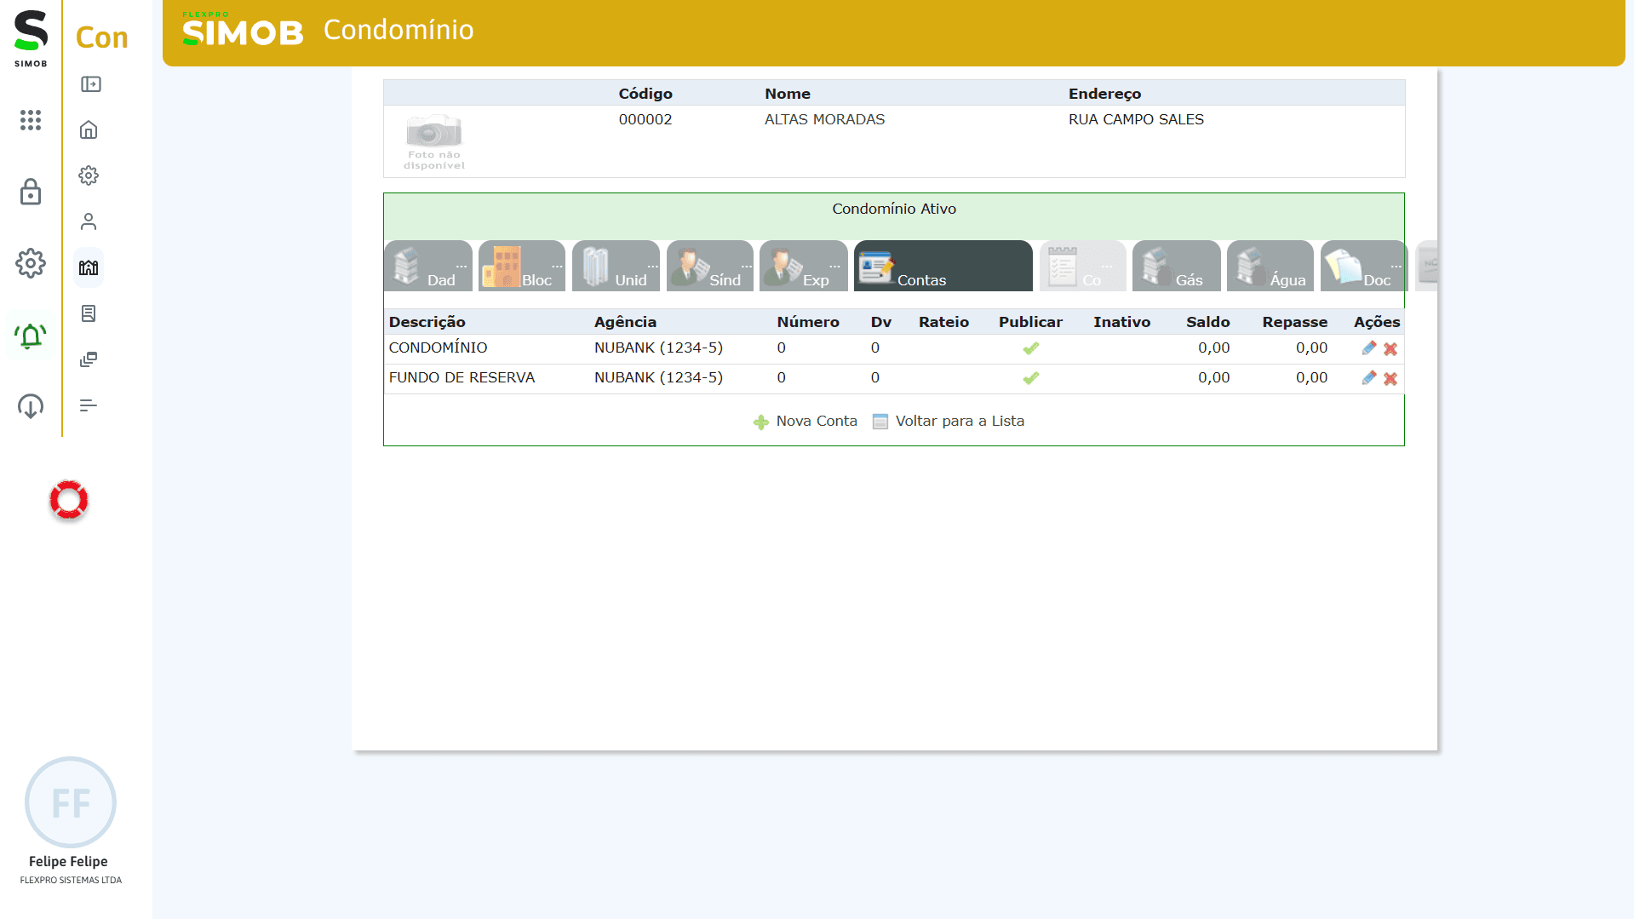Image resolution: width=1634 pixels, height=919 pixels.
Task: Click the download arrow circle icon
Action: (31, 406)
